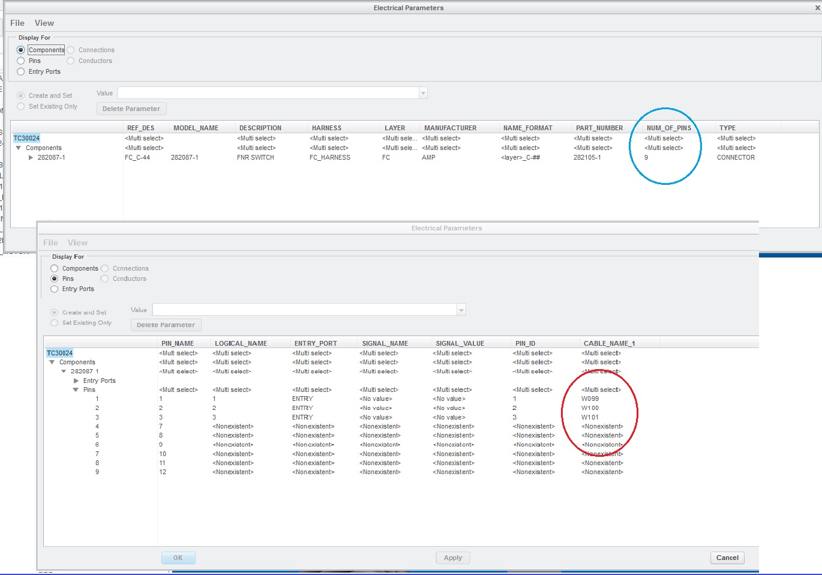Click the Cancel button
Screen dimensions: 822x575
coord(727,558)
